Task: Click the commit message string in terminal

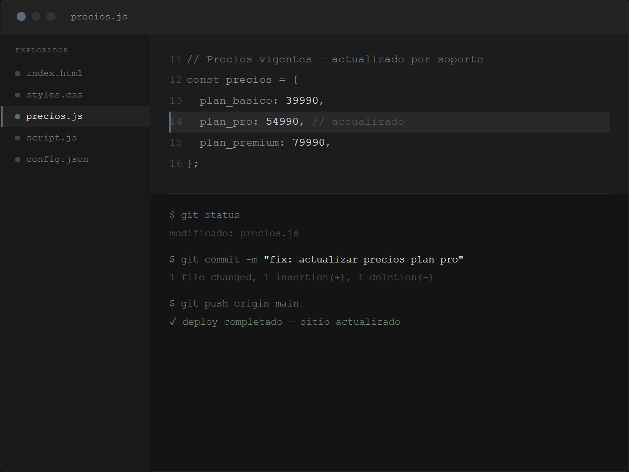Action: (364, 260)
